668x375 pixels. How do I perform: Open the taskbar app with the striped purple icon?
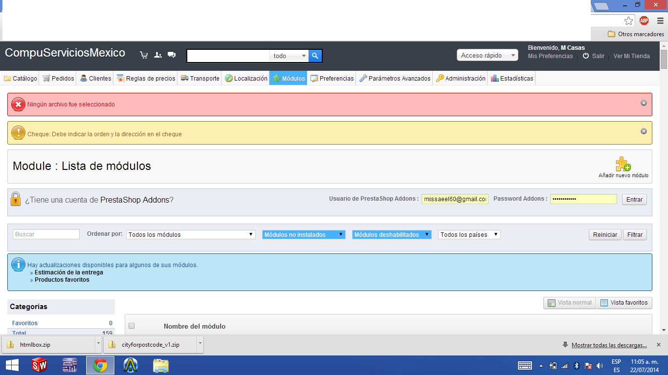point(70,365)
